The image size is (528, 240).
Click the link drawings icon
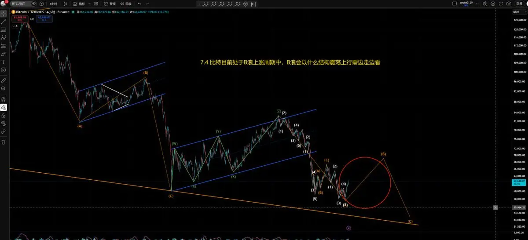coord(4,131)
